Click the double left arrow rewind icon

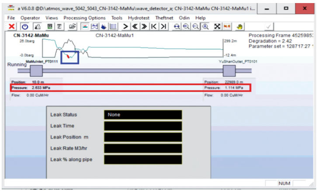pyautogui.click(x=135, y=27)
